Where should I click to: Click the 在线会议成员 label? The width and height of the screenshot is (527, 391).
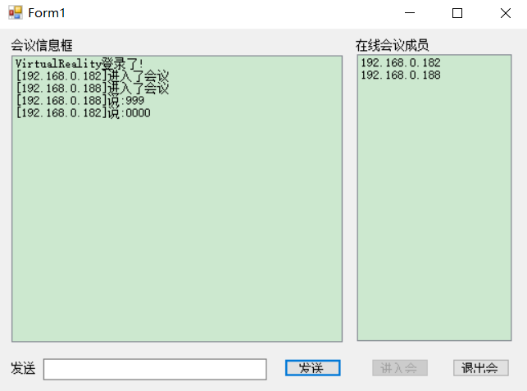point(392,45)
